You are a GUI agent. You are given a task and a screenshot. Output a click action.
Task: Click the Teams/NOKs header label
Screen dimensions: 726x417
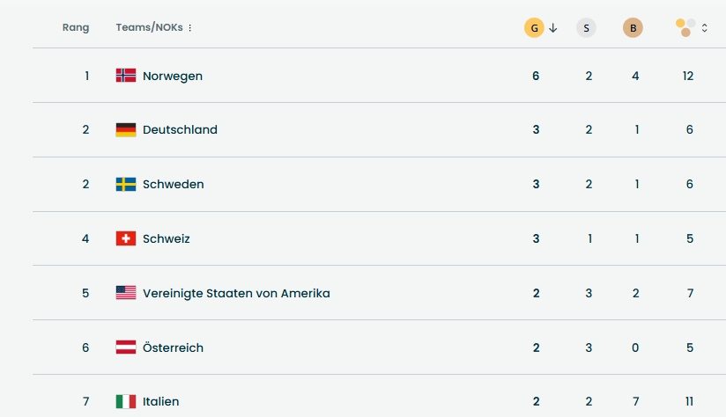point(149,28)
